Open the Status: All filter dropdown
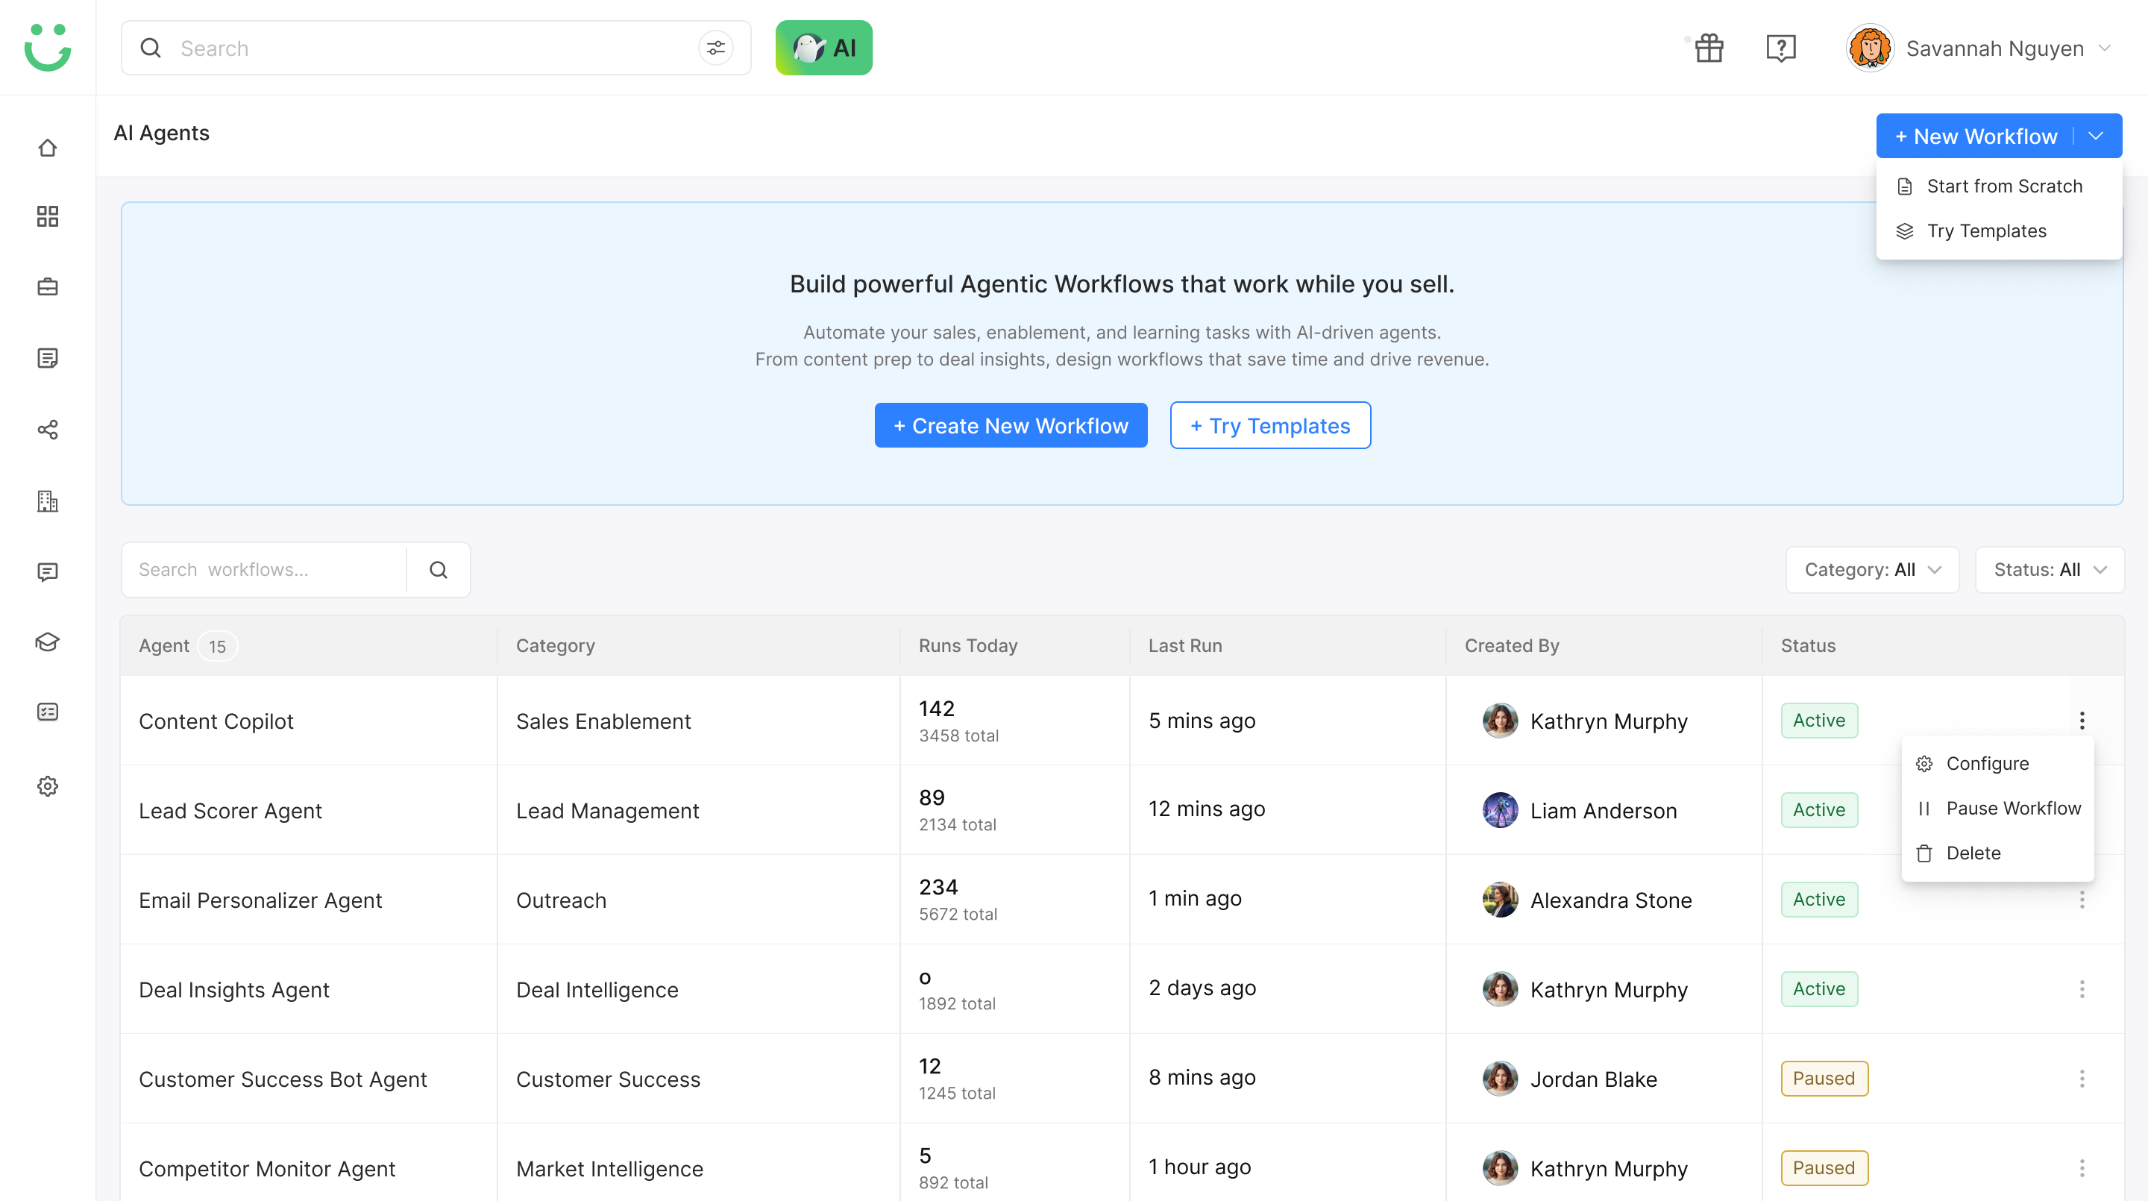 point(2050,570)
